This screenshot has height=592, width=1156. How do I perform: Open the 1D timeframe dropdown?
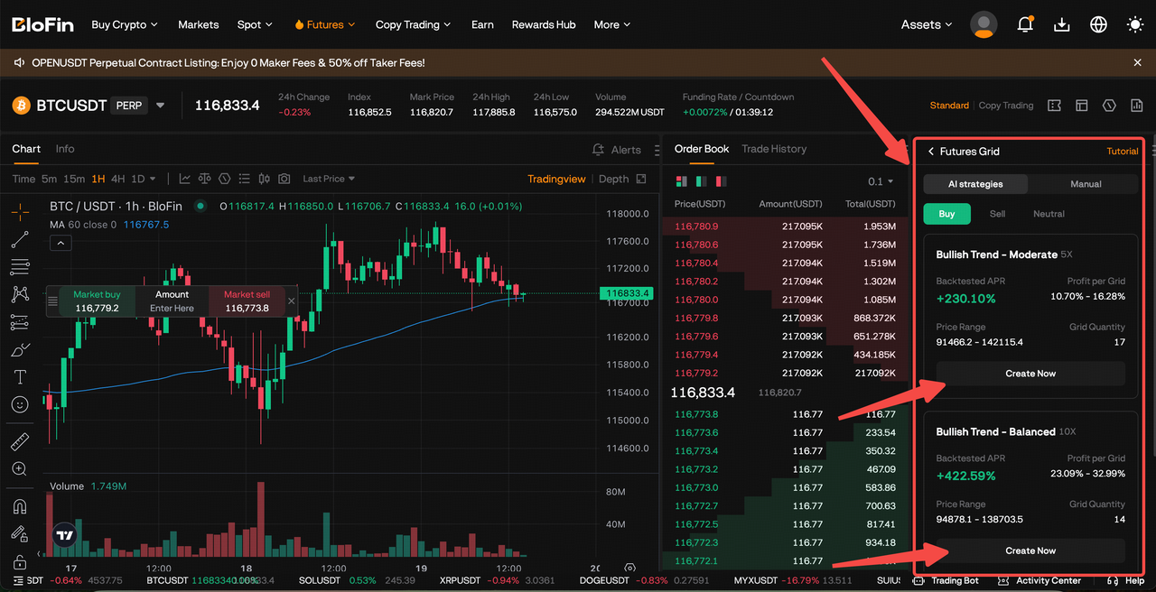pyautogui.click(x=144, y=179)
